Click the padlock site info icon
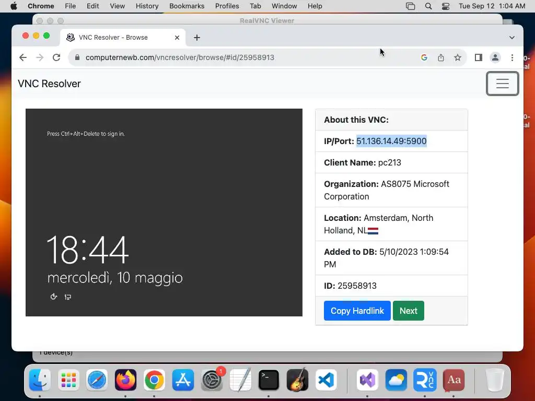 [77, 57]
